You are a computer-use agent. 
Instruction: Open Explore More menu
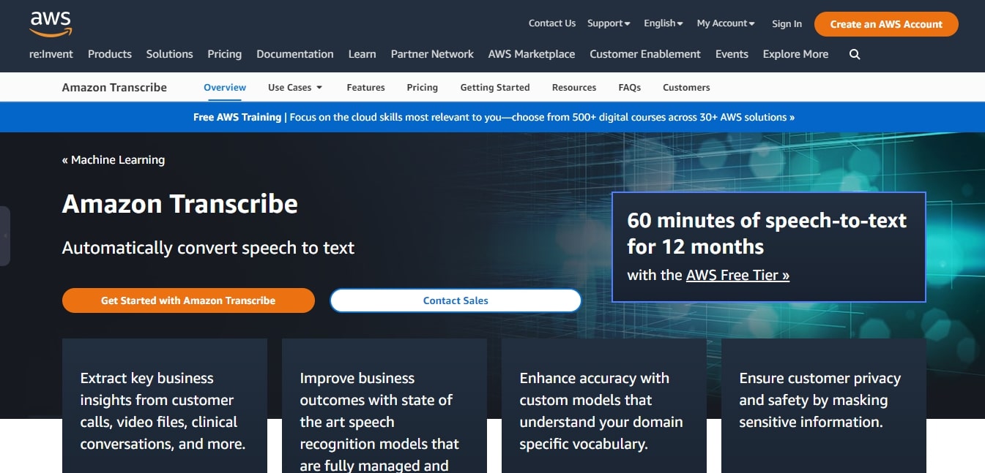[795, 54]
